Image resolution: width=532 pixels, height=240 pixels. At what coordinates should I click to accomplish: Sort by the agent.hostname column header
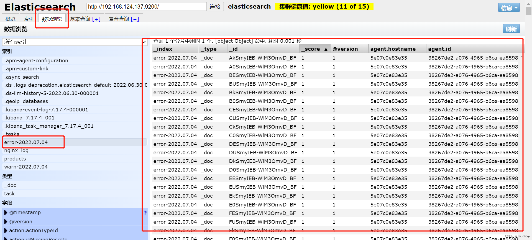397,49
